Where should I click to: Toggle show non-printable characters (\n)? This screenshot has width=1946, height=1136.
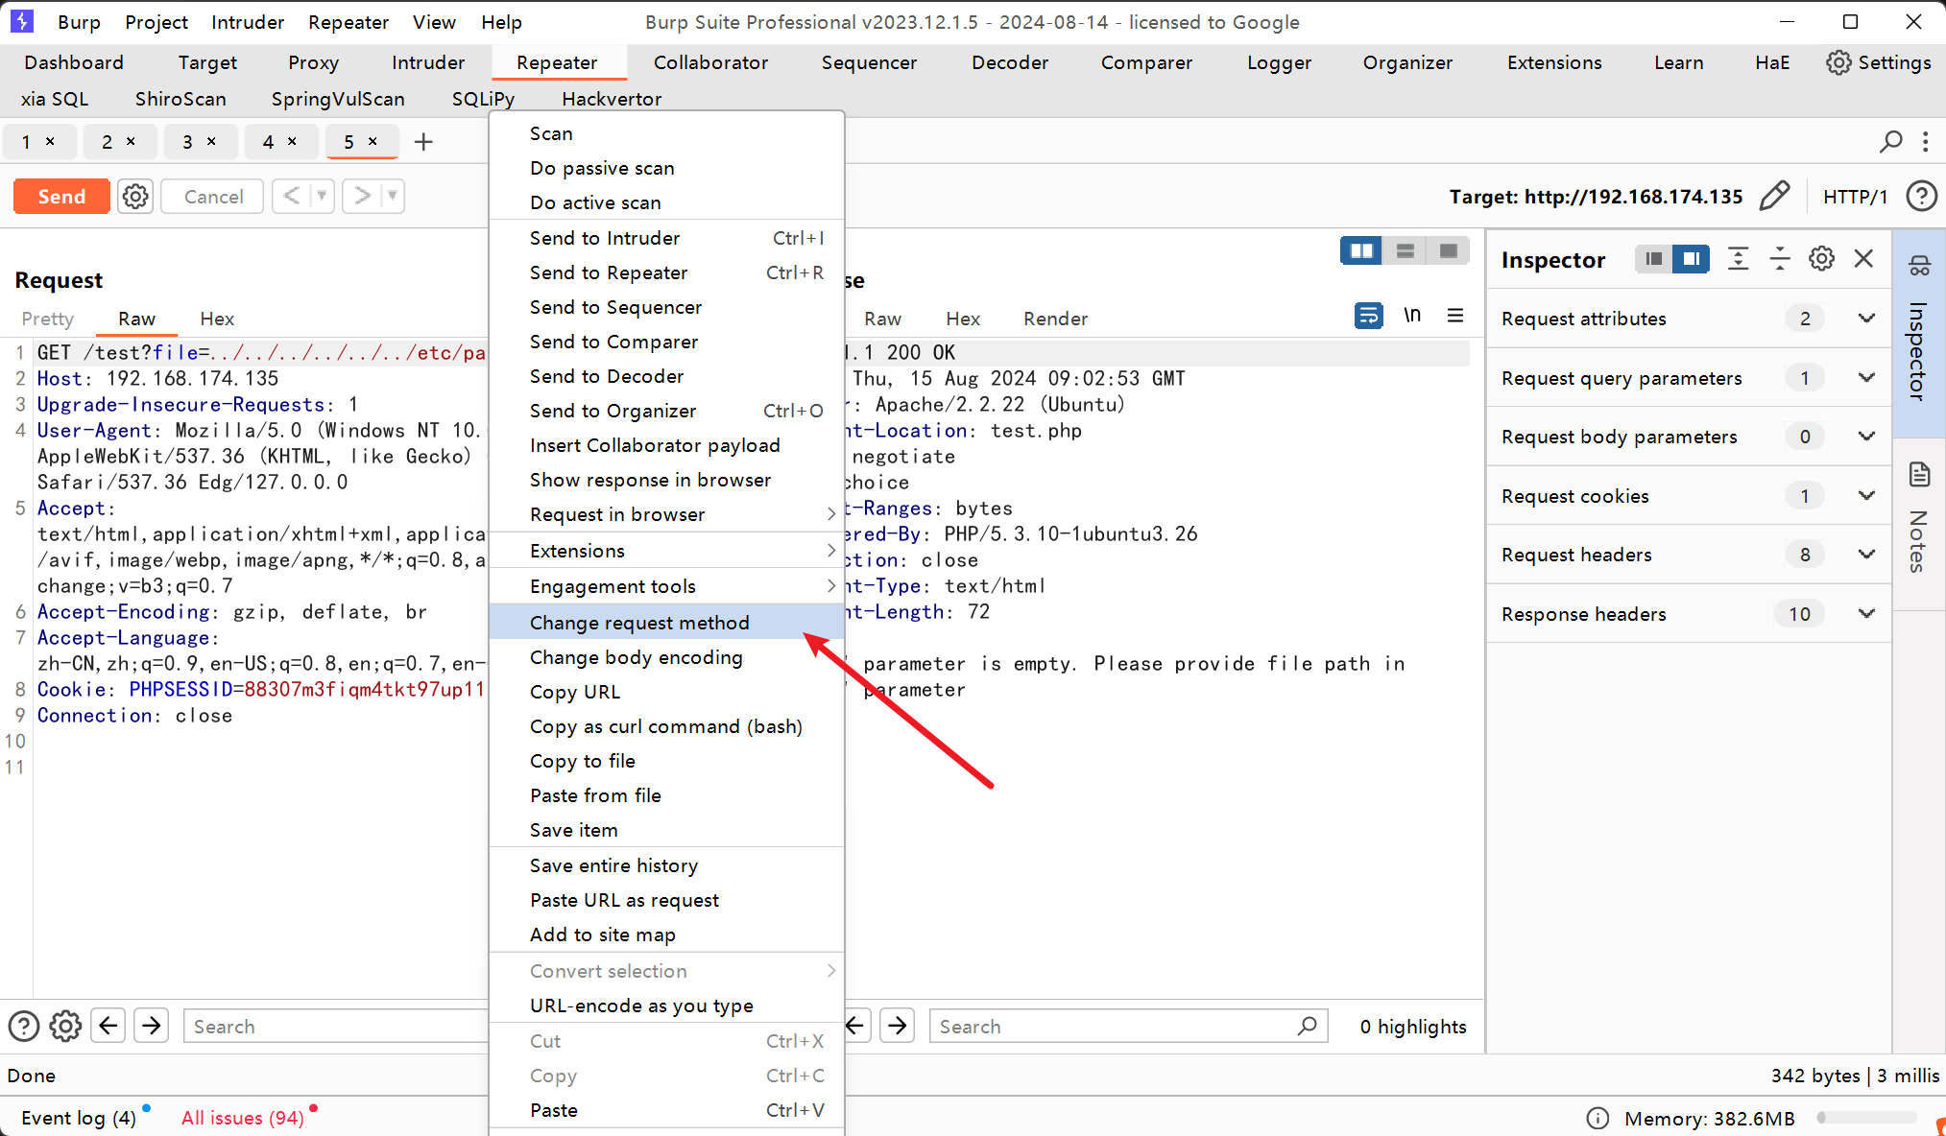(x=1412, y=315)
